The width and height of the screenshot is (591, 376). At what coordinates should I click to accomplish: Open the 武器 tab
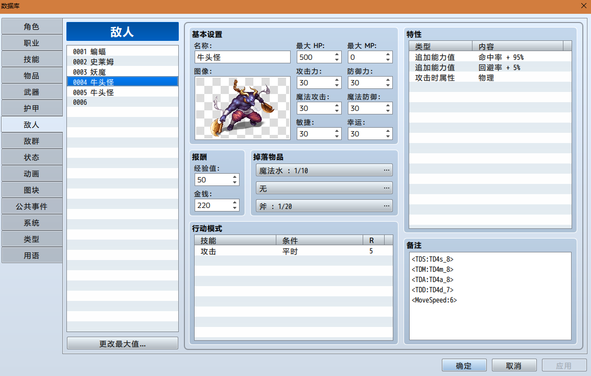[32, 92]
